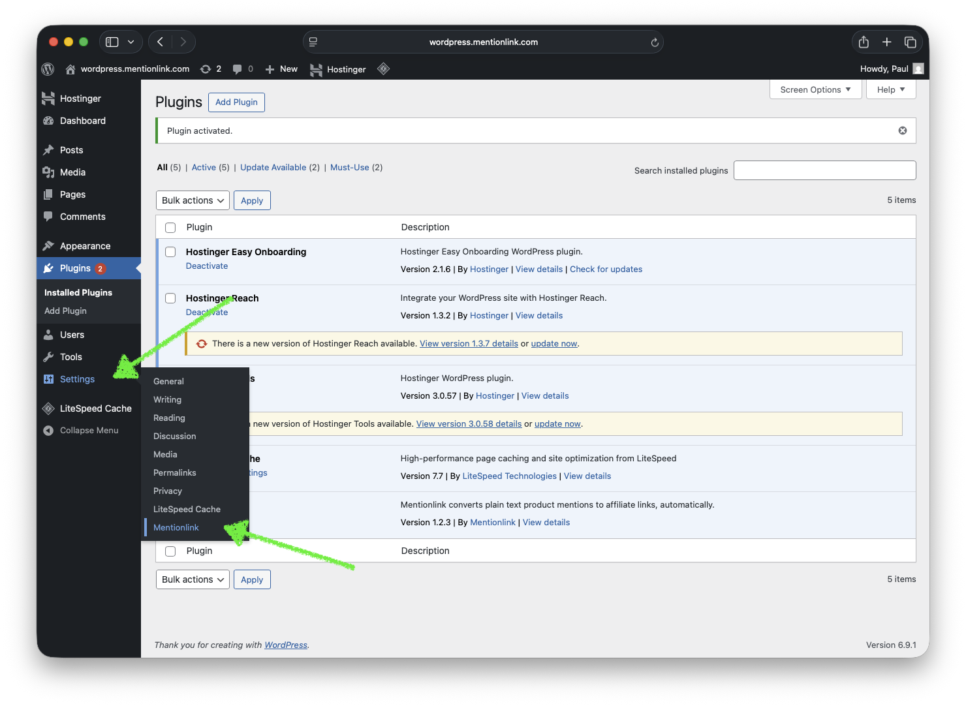Click Check for updates link
This screenshot has width=966, height=706.
pyautogui.click(x=606, y=269)
